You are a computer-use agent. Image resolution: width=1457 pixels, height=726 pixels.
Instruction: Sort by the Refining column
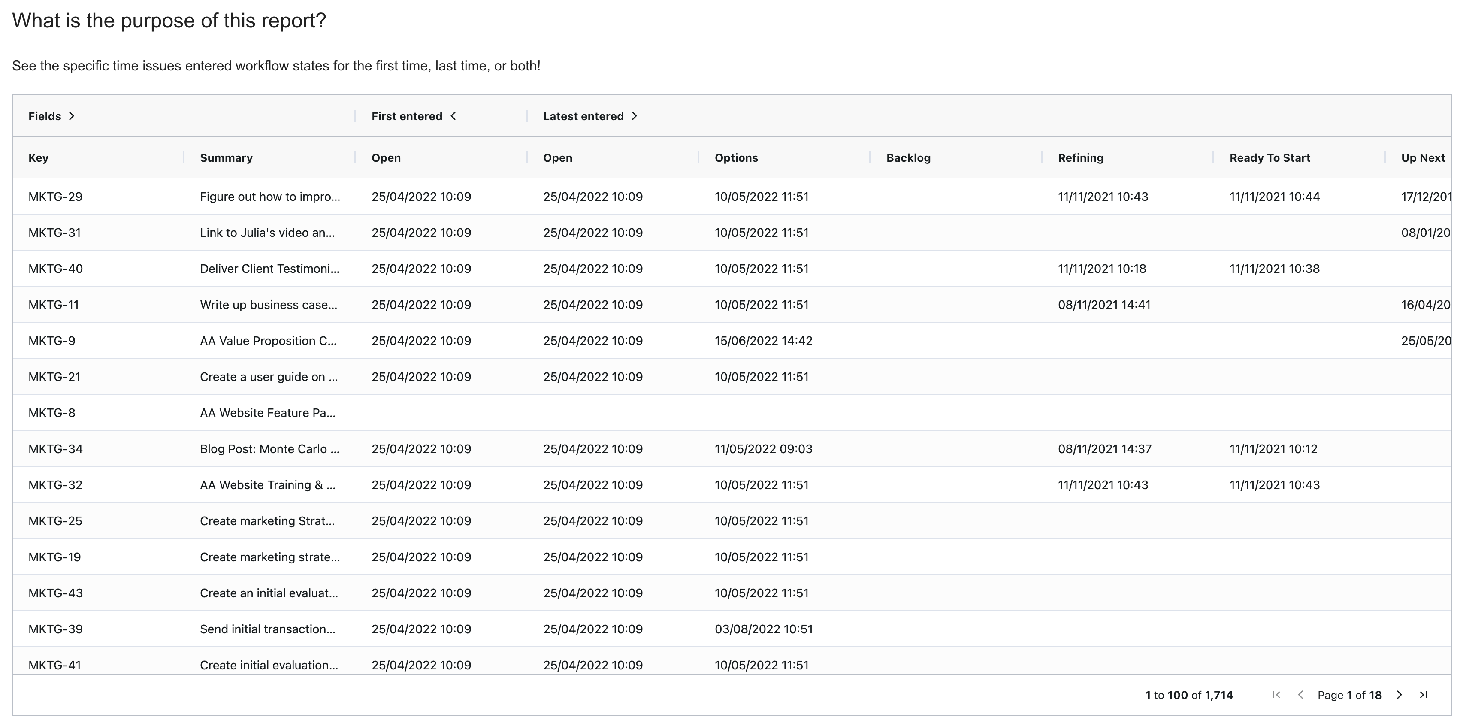click(1080, 157)
